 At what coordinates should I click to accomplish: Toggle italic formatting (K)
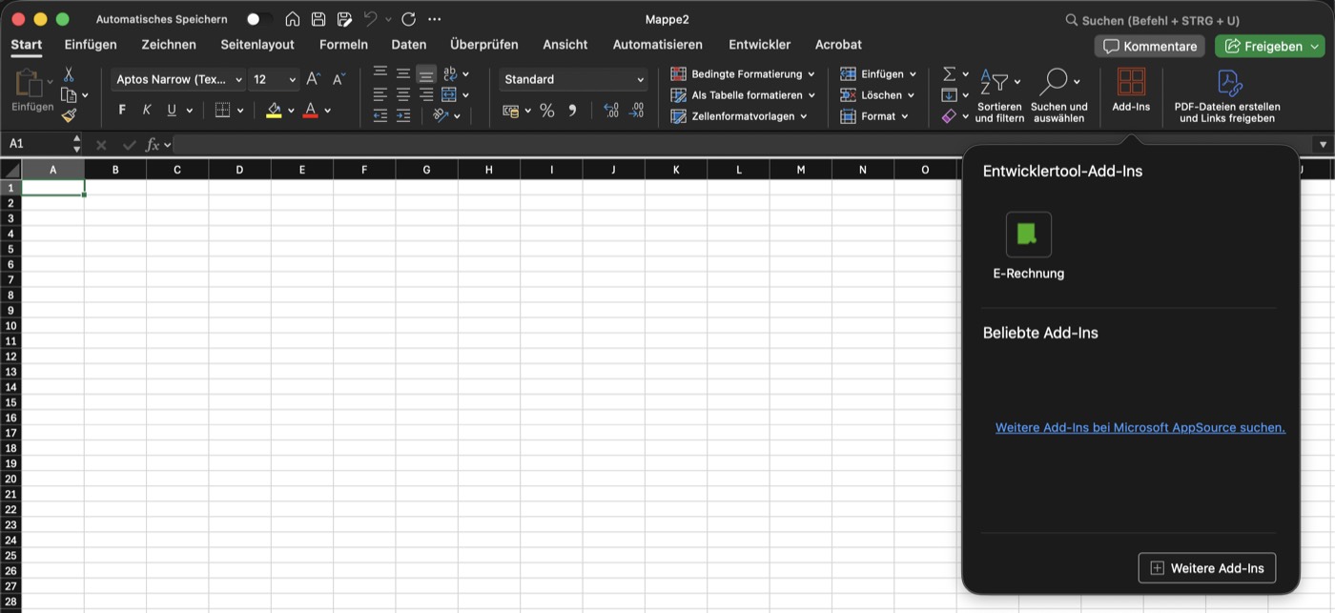(x=147, y=111)
